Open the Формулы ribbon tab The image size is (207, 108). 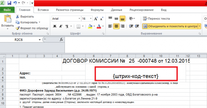coord(97,10)
